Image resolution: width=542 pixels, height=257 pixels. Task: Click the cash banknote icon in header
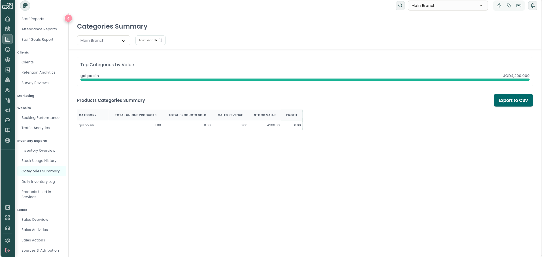(x=519, y=6)
